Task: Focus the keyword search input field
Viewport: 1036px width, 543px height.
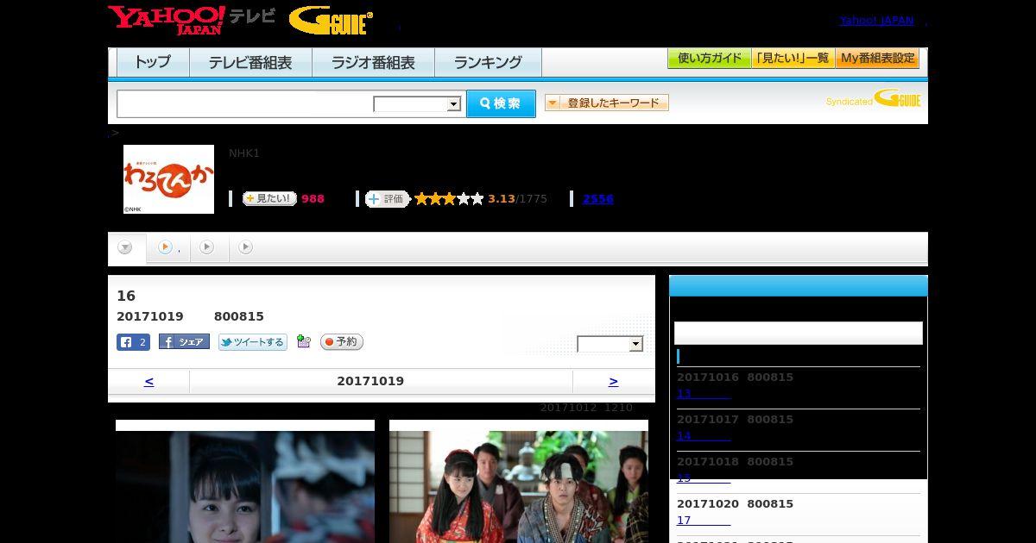Action: [245, 103]
